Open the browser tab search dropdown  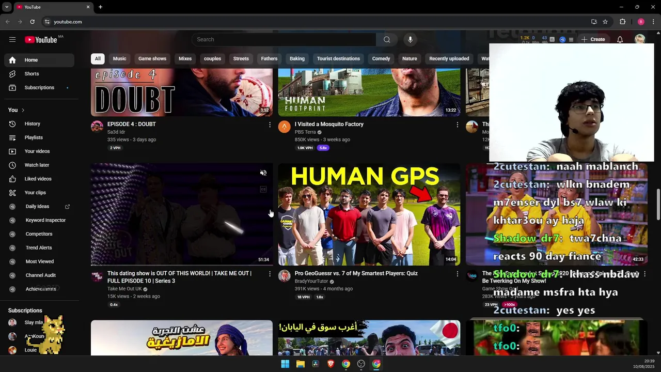(7, 7)
